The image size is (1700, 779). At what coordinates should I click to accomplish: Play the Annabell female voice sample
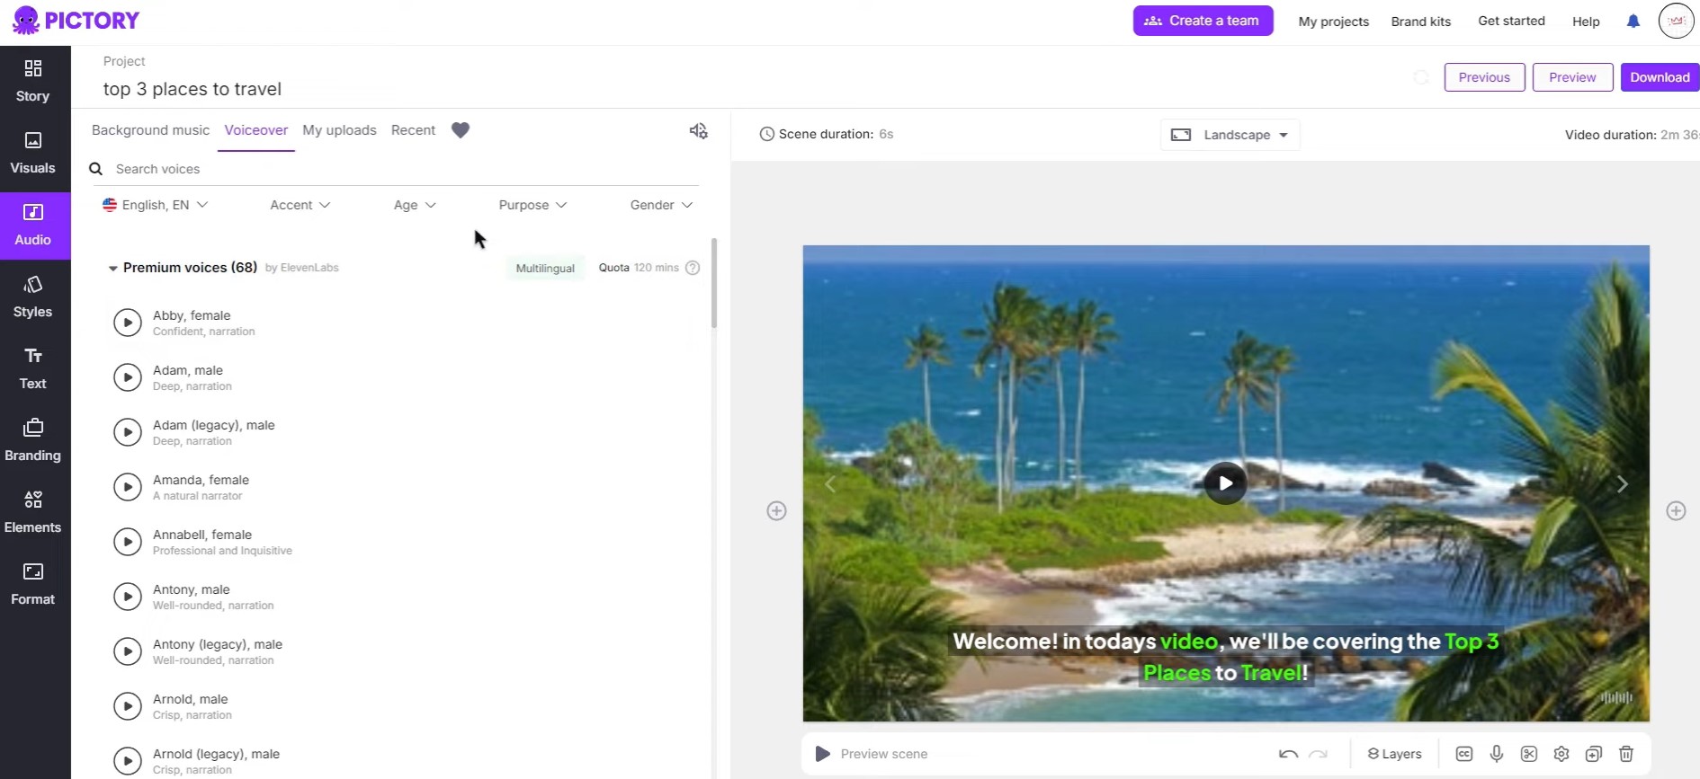(128, 542)
